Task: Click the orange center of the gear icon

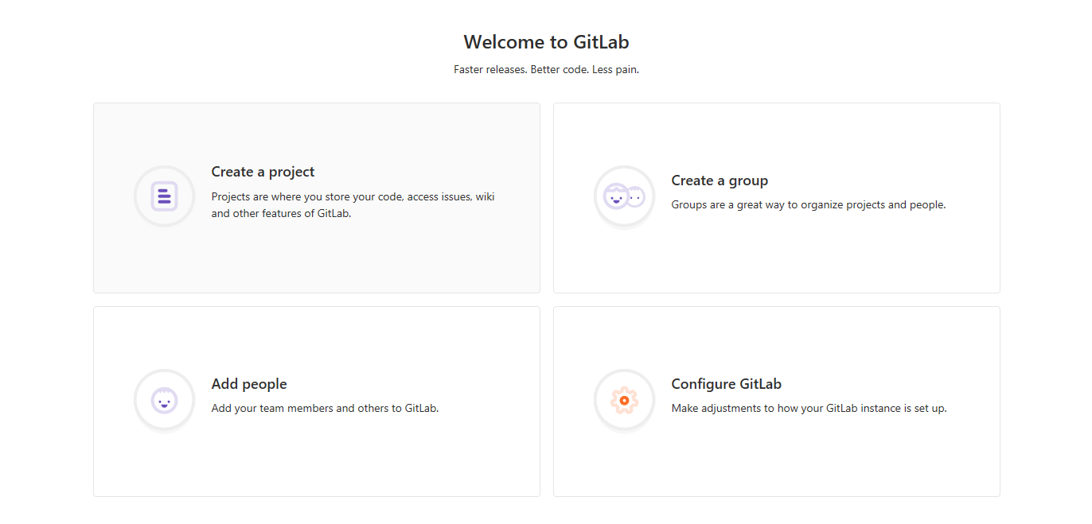Action: [x=625, y=400]
